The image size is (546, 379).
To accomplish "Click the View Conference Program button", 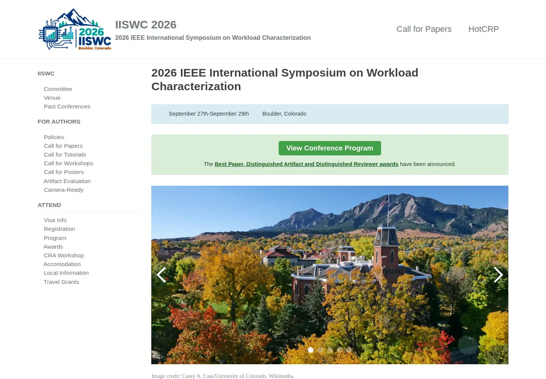I will point(330,148).
